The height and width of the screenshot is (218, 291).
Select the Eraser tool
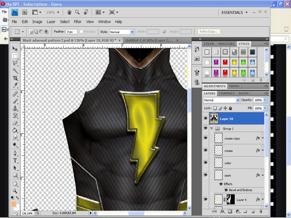(x=15, y=123)
